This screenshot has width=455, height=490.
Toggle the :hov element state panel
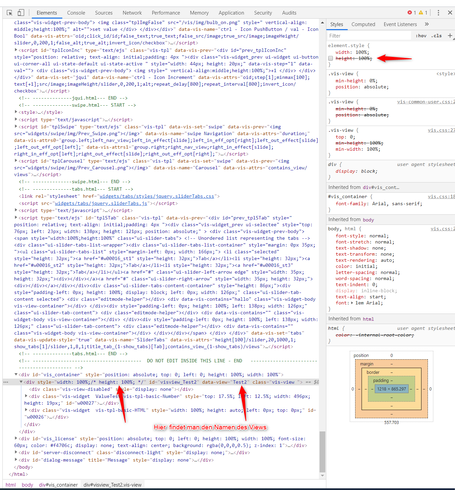421,36
